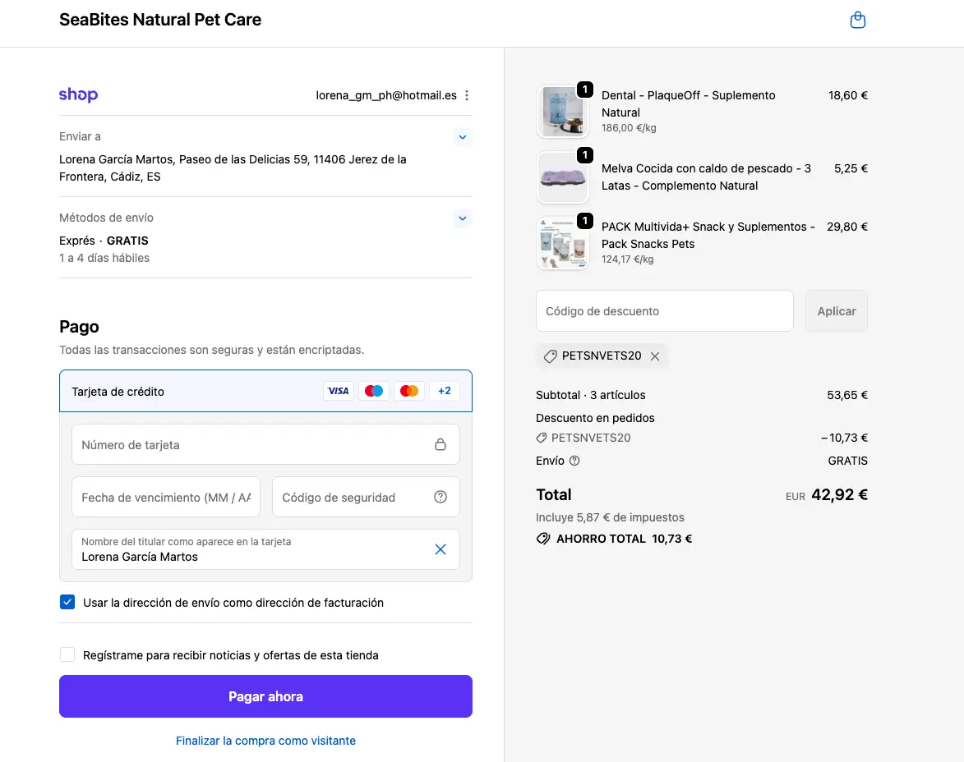Screen dimensions: 964x762
Task: Click the +2 more card types badge
Action: 444,391
